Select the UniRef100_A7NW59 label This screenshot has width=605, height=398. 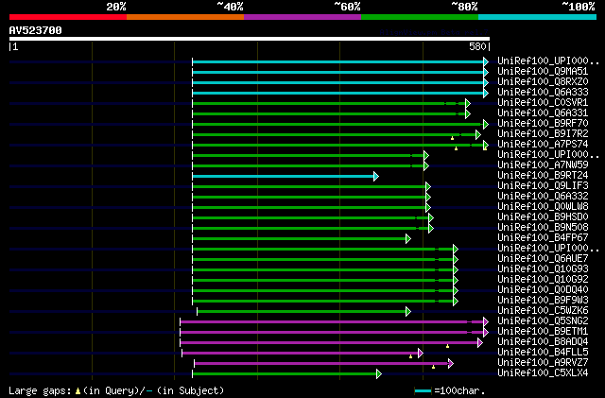pos(543,165)
